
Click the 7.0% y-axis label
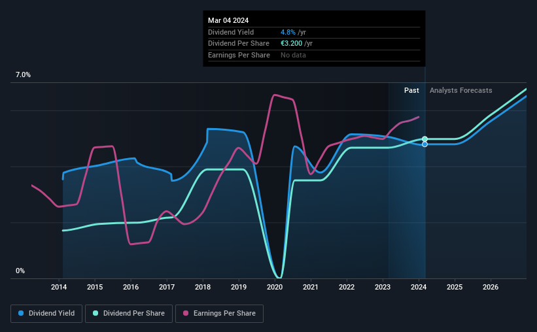23,75
